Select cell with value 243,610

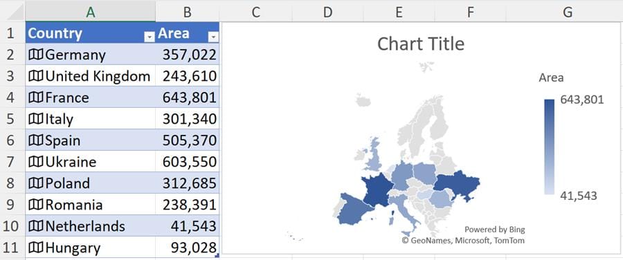coord(187,76)
